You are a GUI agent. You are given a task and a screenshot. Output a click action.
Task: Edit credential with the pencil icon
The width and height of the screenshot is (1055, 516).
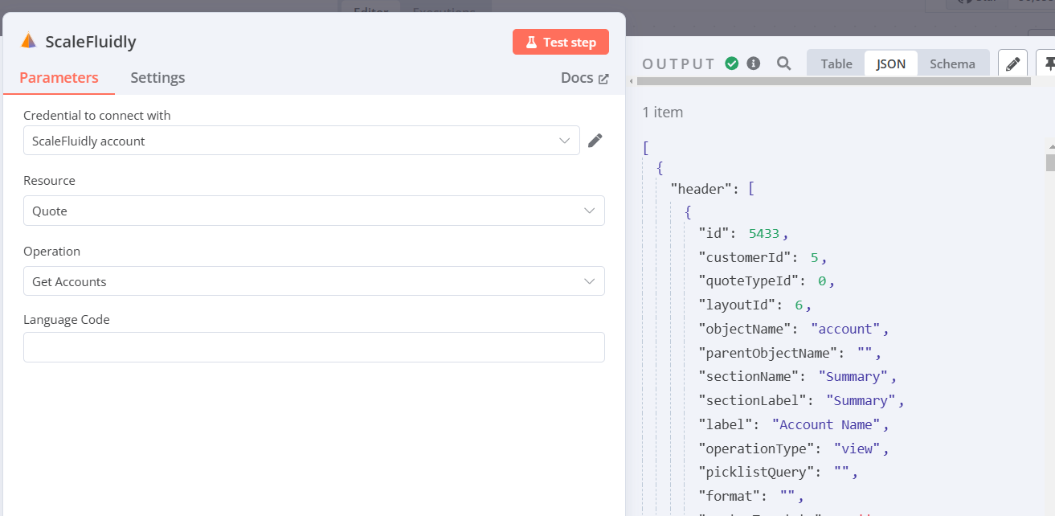(x=595, y=141)
